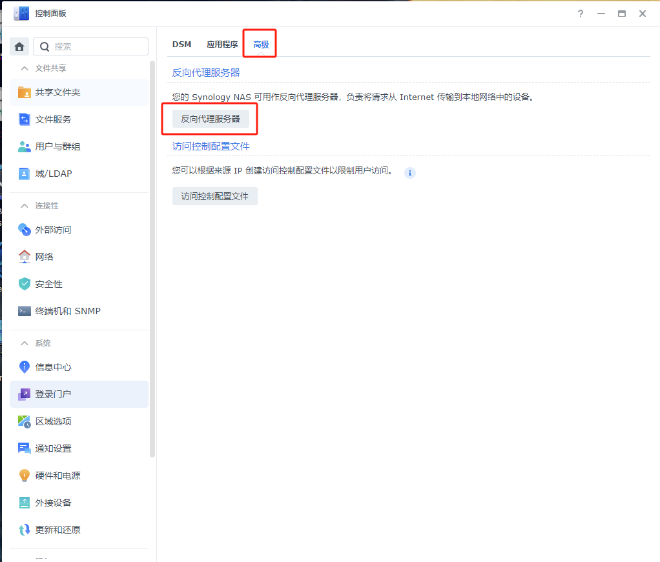The width and height of the screenshot is (660, 562).
Task: Select the 外接设备 icon
Action: tap(25, 503)
